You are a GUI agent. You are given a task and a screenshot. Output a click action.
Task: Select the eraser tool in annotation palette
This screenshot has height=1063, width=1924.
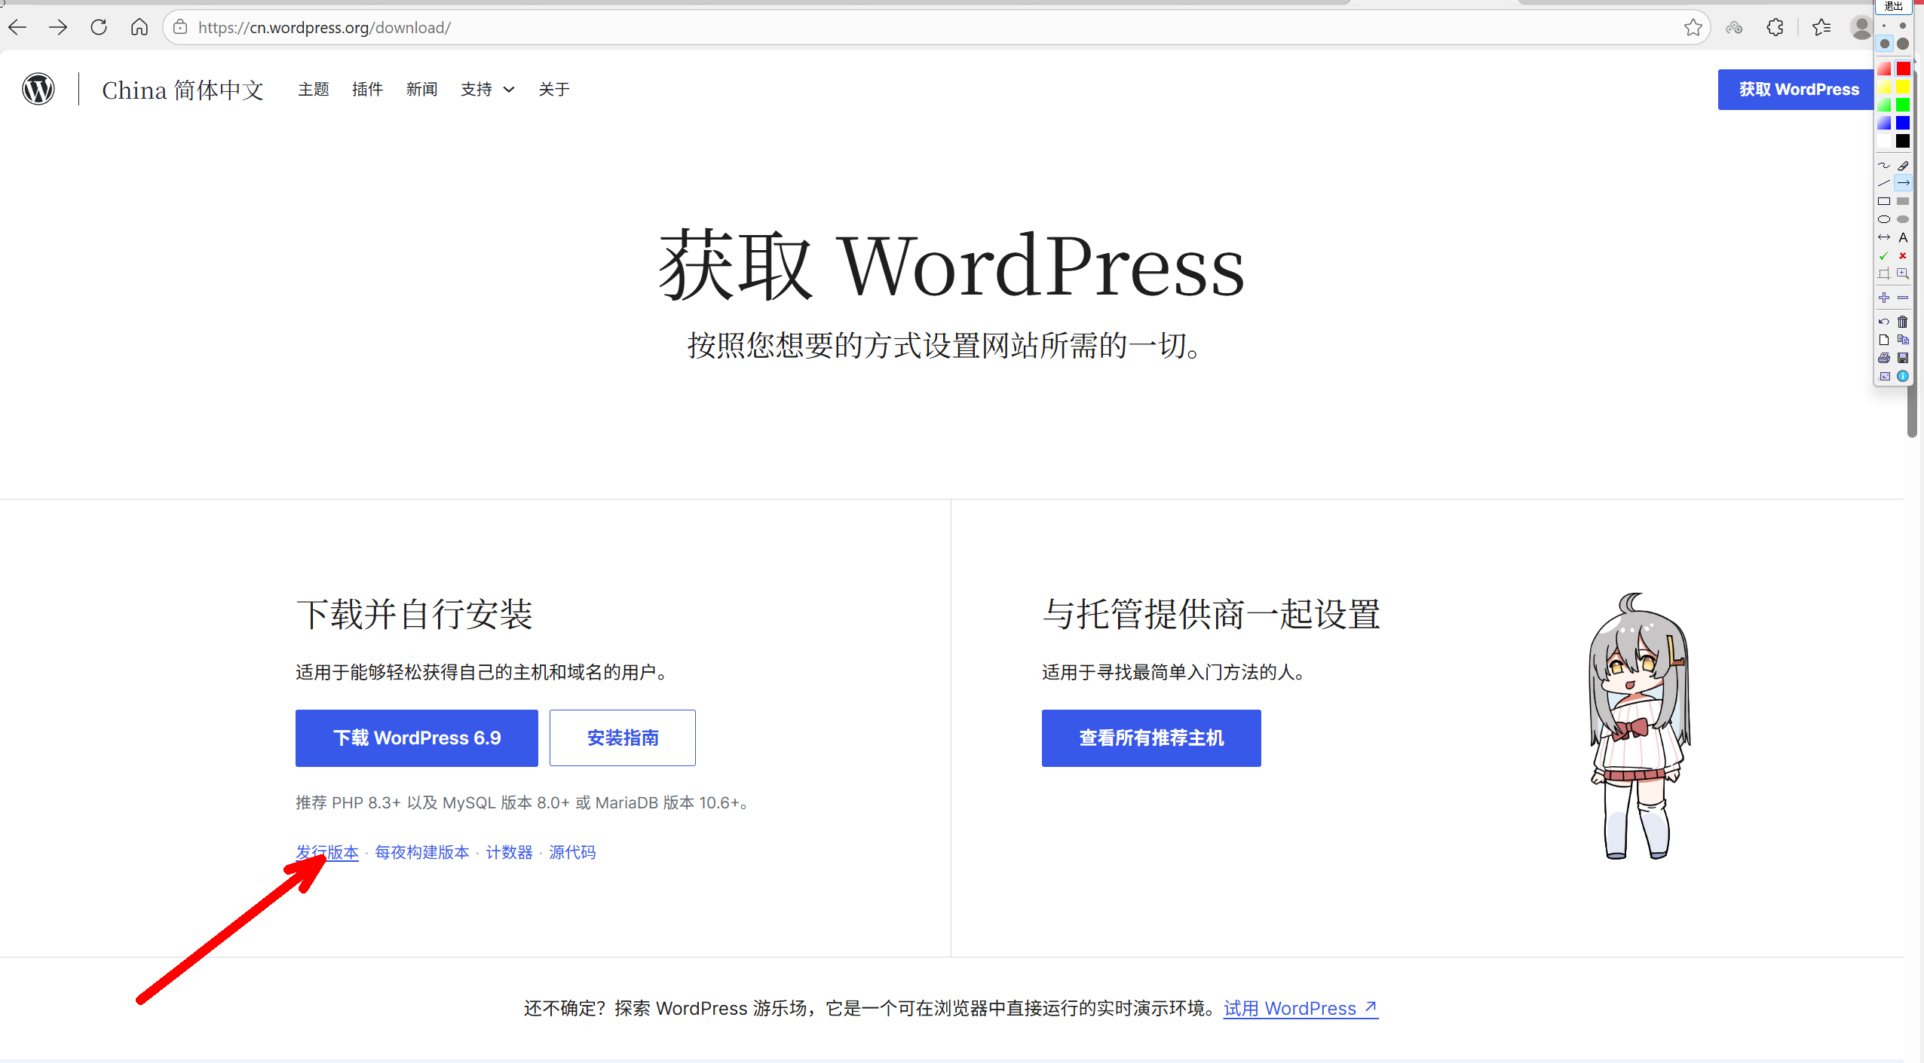pyautogui.click(x=1903, y=165)
